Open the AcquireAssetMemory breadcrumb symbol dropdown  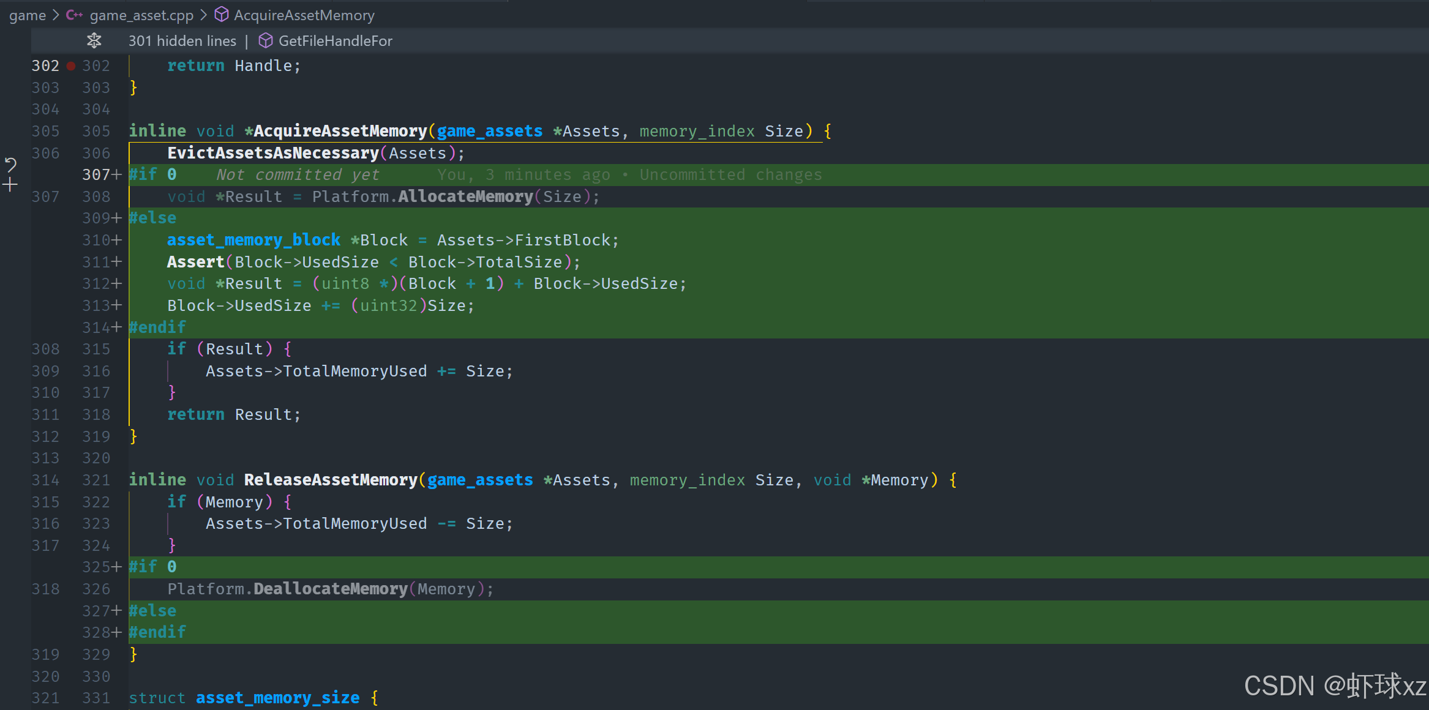pyautogui.click(x=304, y=15)
